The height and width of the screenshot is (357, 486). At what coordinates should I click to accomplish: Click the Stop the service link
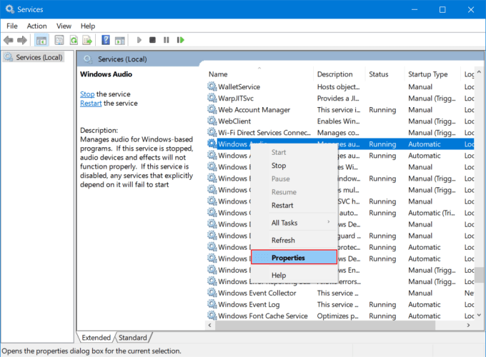(x=87, y=94)
